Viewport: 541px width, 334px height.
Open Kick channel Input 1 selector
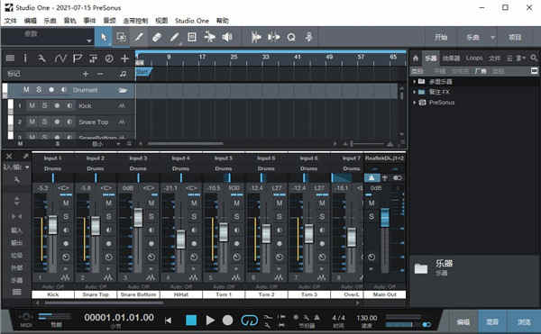coord(53,158)
